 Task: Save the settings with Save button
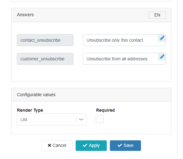tap(125, 146)
